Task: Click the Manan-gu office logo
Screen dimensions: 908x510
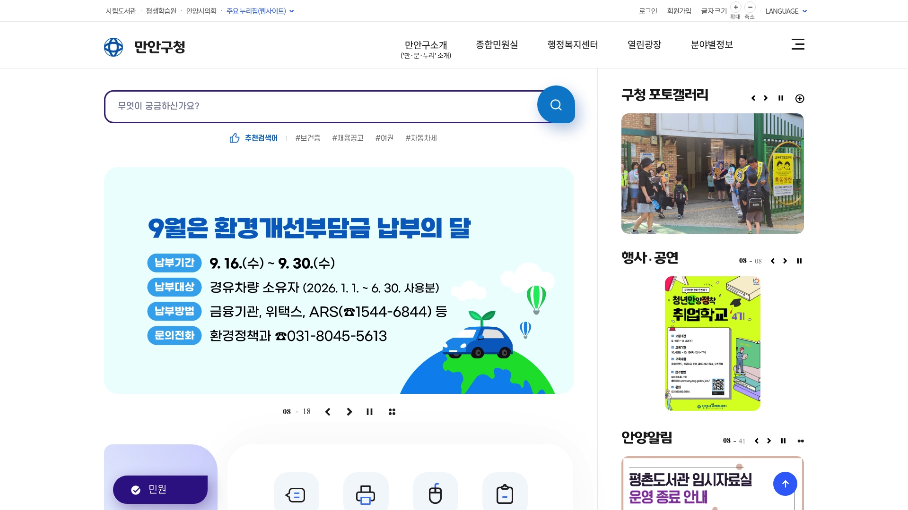Action: pyautogui.click(x=113, y=47)
